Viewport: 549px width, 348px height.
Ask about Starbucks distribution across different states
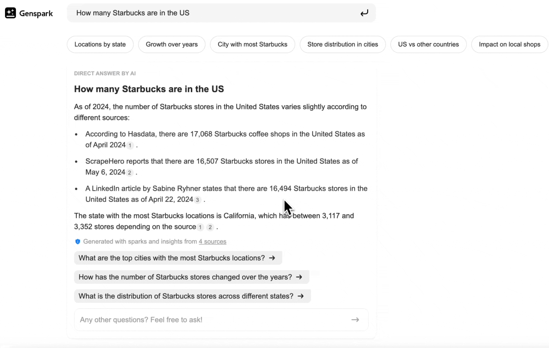[x=192, y=296]
